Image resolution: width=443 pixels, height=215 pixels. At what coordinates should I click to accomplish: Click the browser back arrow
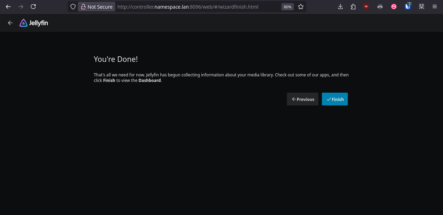pos(8,7)
